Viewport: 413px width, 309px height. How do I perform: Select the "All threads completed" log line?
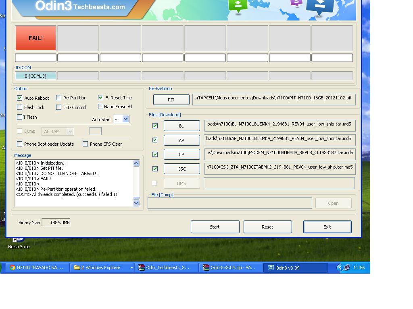click(67, 194)
